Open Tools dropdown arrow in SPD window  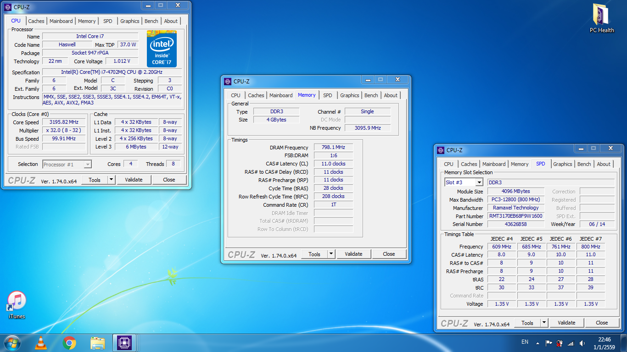click(x=544, y=323)
